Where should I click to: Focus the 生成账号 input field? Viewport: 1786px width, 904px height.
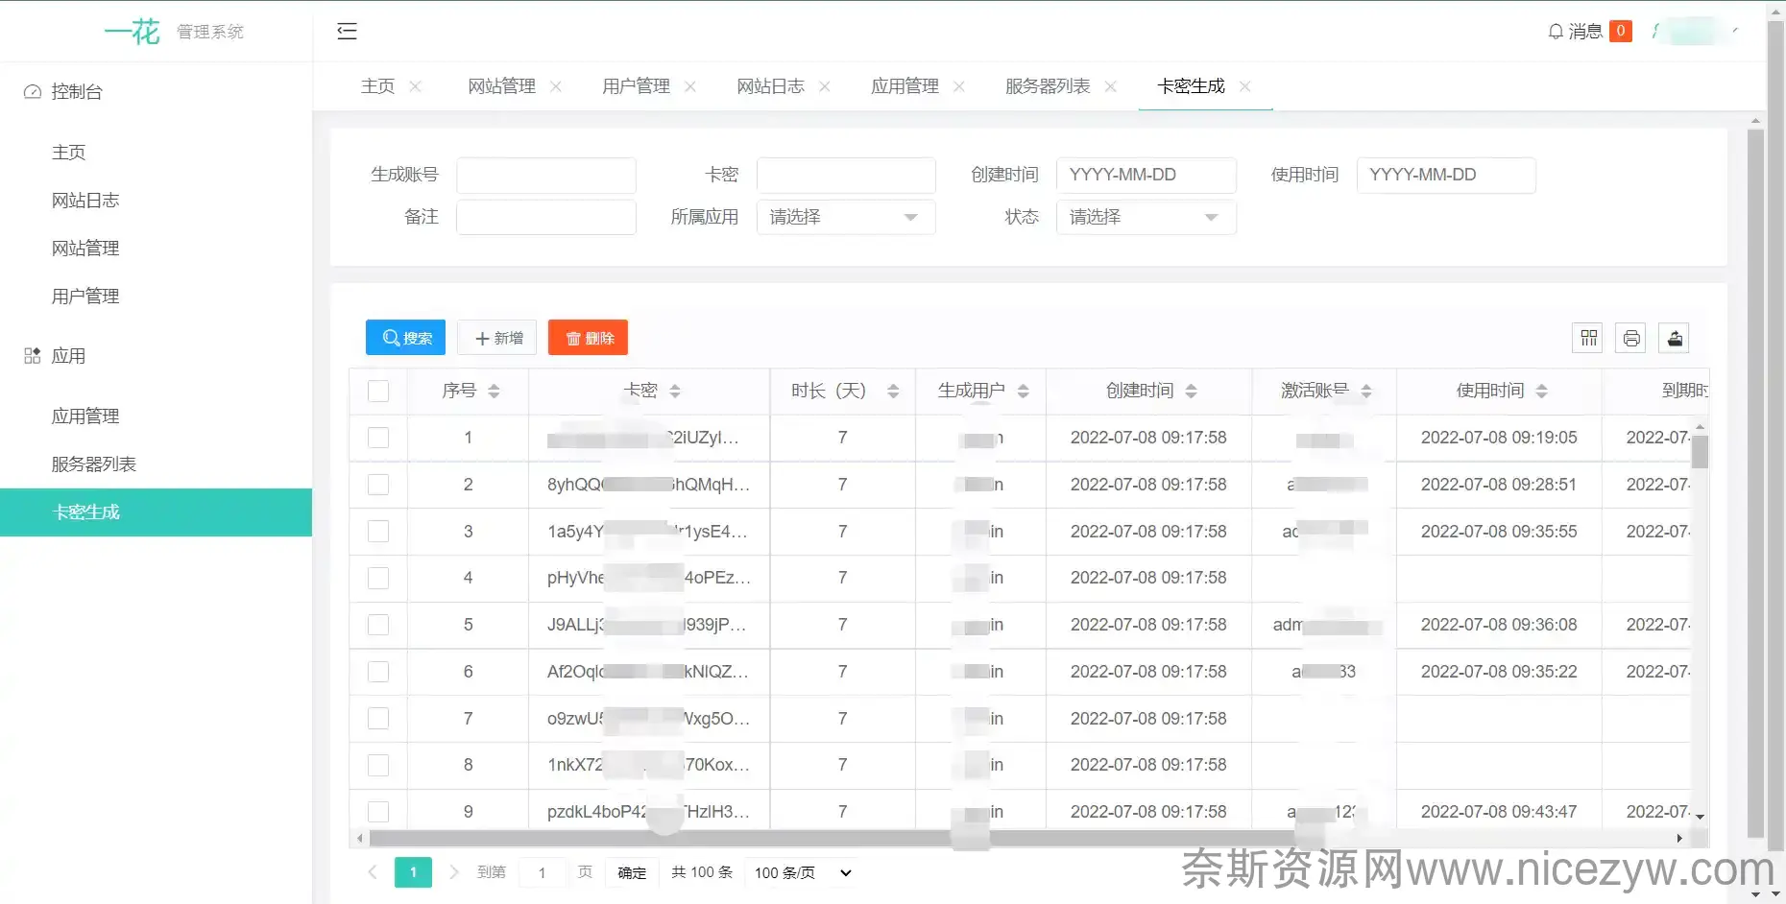[x=546, y=175]
